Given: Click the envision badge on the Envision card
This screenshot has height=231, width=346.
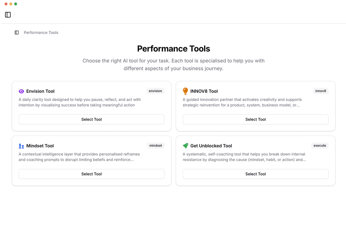Looking at the screenshot, I should (x=155, y=91).
